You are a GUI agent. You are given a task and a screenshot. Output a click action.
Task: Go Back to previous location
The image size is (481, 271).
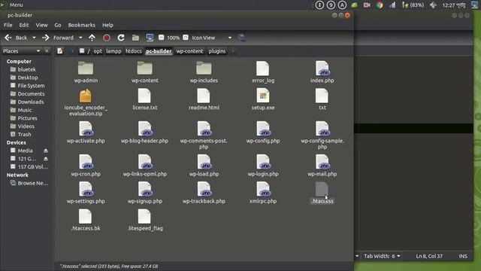tap(17, 38)
